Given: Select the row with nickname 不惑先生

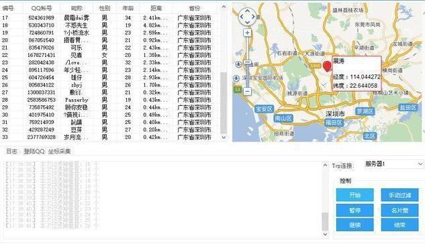Looking at the screenshot, I should point(108,25).
